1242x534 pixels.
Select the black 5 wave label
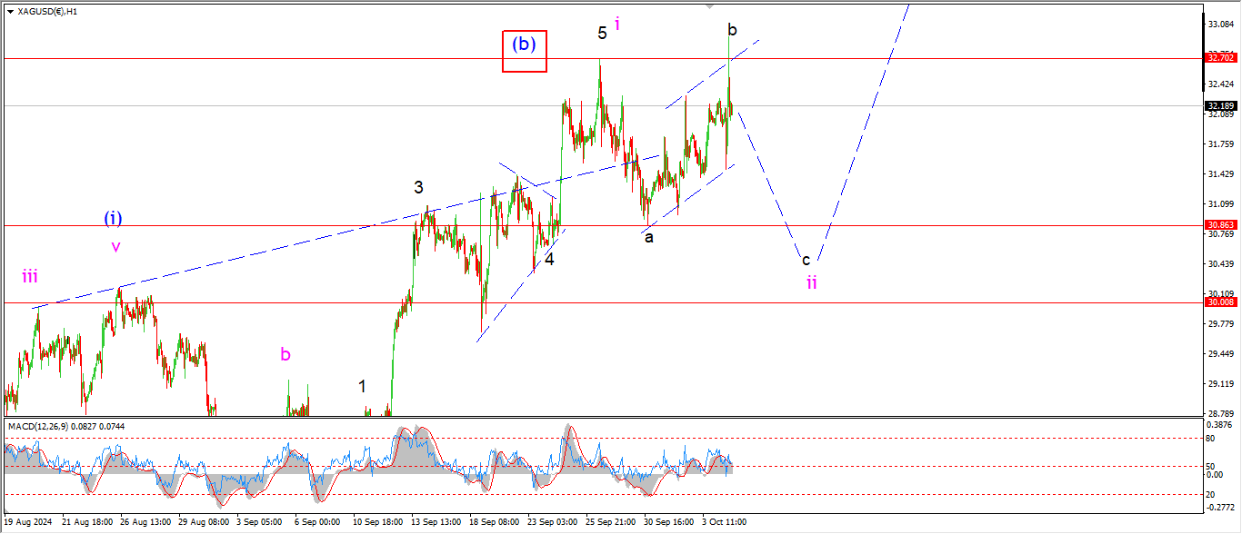click(x=602, y=34)
